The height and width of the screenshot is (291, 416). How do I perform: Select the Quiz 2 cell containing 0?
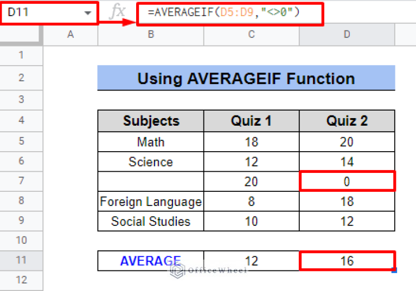(347, 182)
